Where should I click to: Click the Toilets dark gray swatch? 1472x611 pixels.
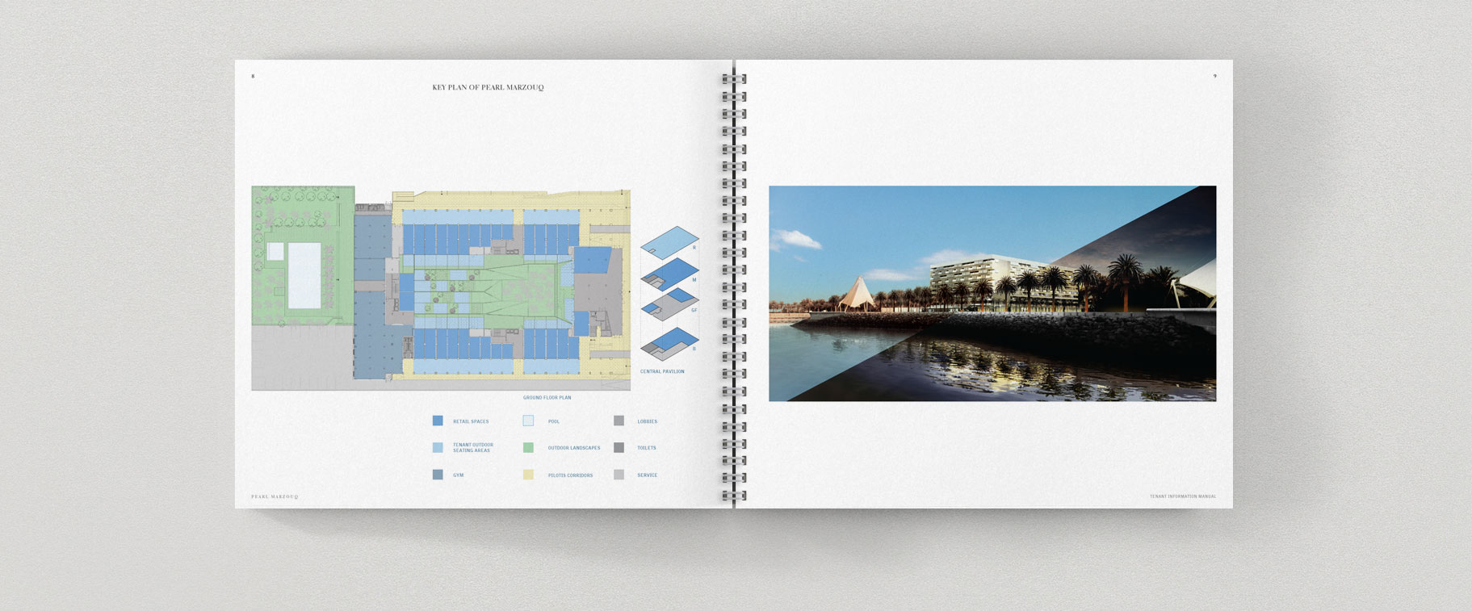tap(619, 447)
